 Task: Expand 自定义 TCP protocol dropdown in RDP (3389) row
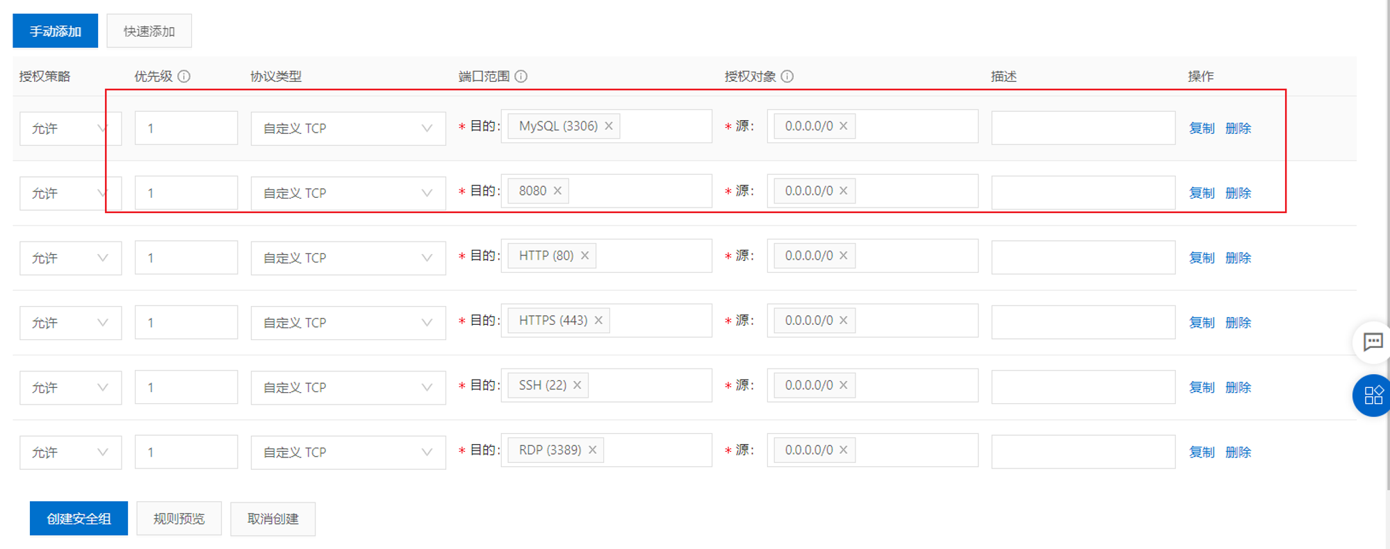(348, 453)
